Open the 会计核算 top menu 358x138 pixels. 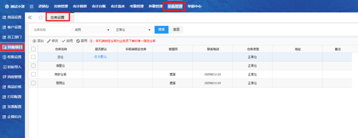[x=80, y=6]
